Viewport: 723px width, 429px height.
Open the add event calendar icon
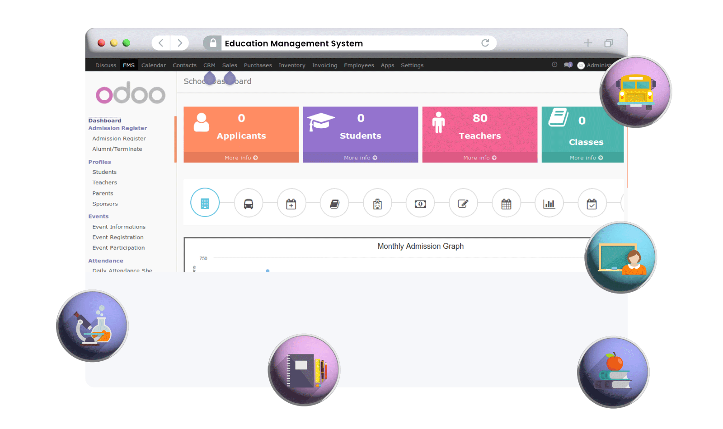[291, 203]
